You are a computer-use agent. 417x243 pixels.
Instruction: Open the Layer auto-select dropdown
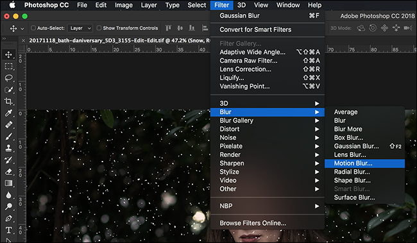coord(80,28)
